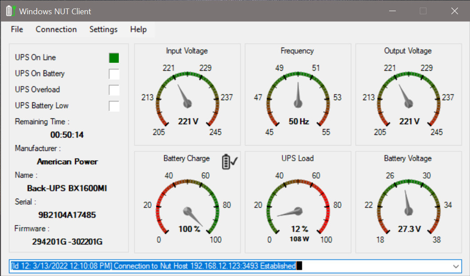Viewport: 470px width, 276px height.
Task: Open the File menu
Action: (17, 29)
